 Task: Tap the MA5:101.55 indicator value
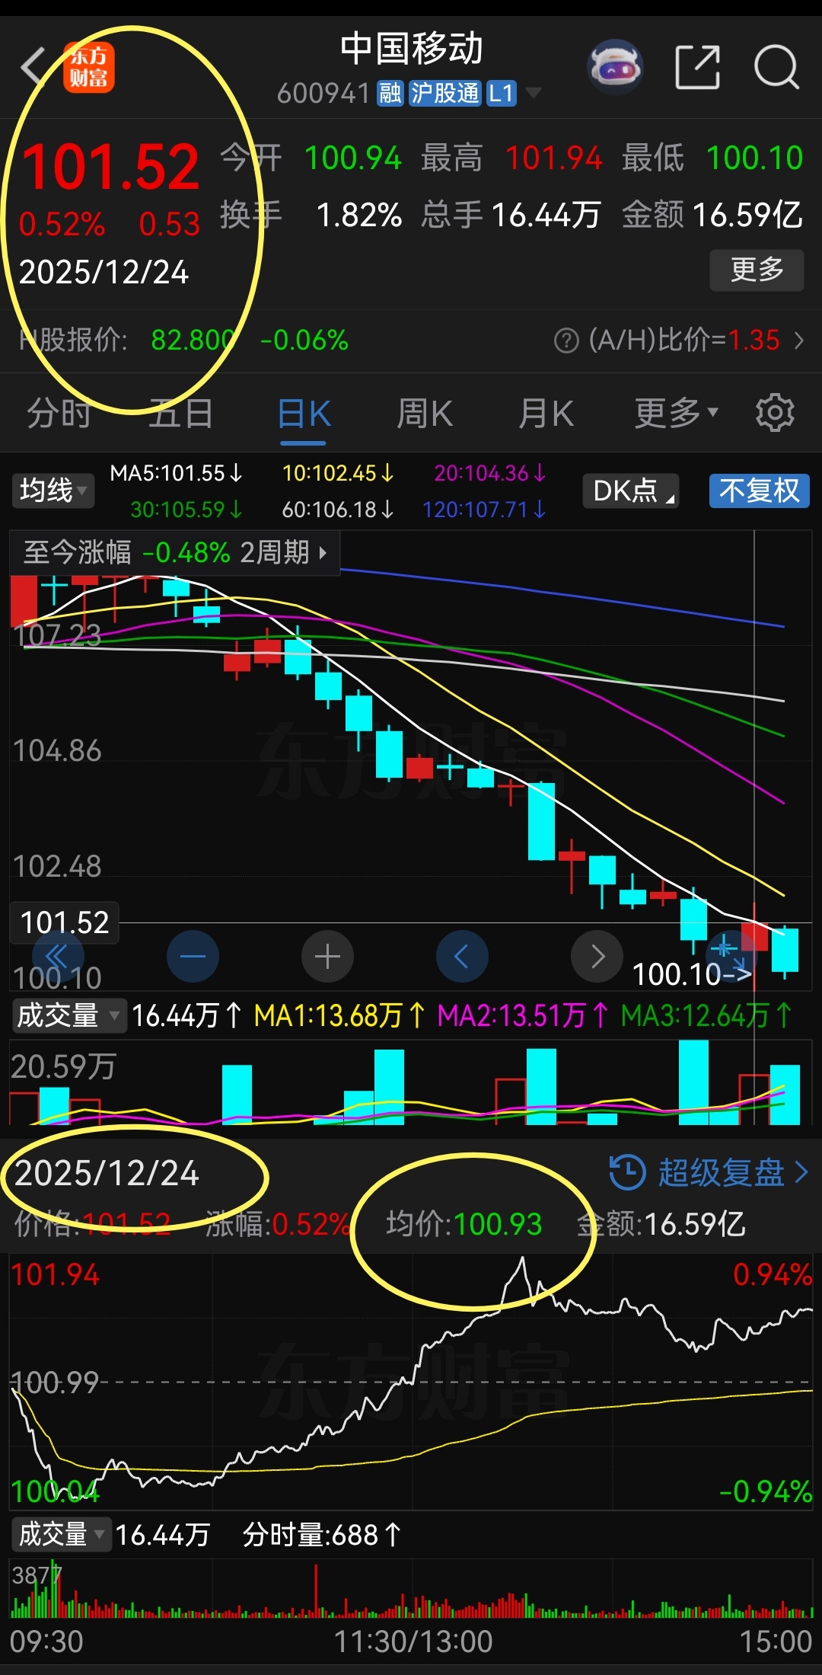(x=177, y=473)
